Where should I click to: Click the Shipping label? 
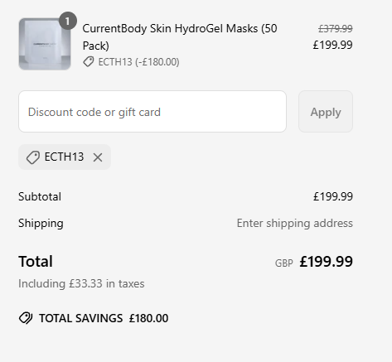coord(41,223)
